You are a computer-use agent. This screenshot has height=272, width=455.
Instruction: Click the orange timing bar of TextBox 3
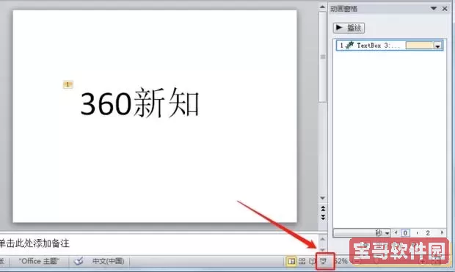click(x=419, y=45)
